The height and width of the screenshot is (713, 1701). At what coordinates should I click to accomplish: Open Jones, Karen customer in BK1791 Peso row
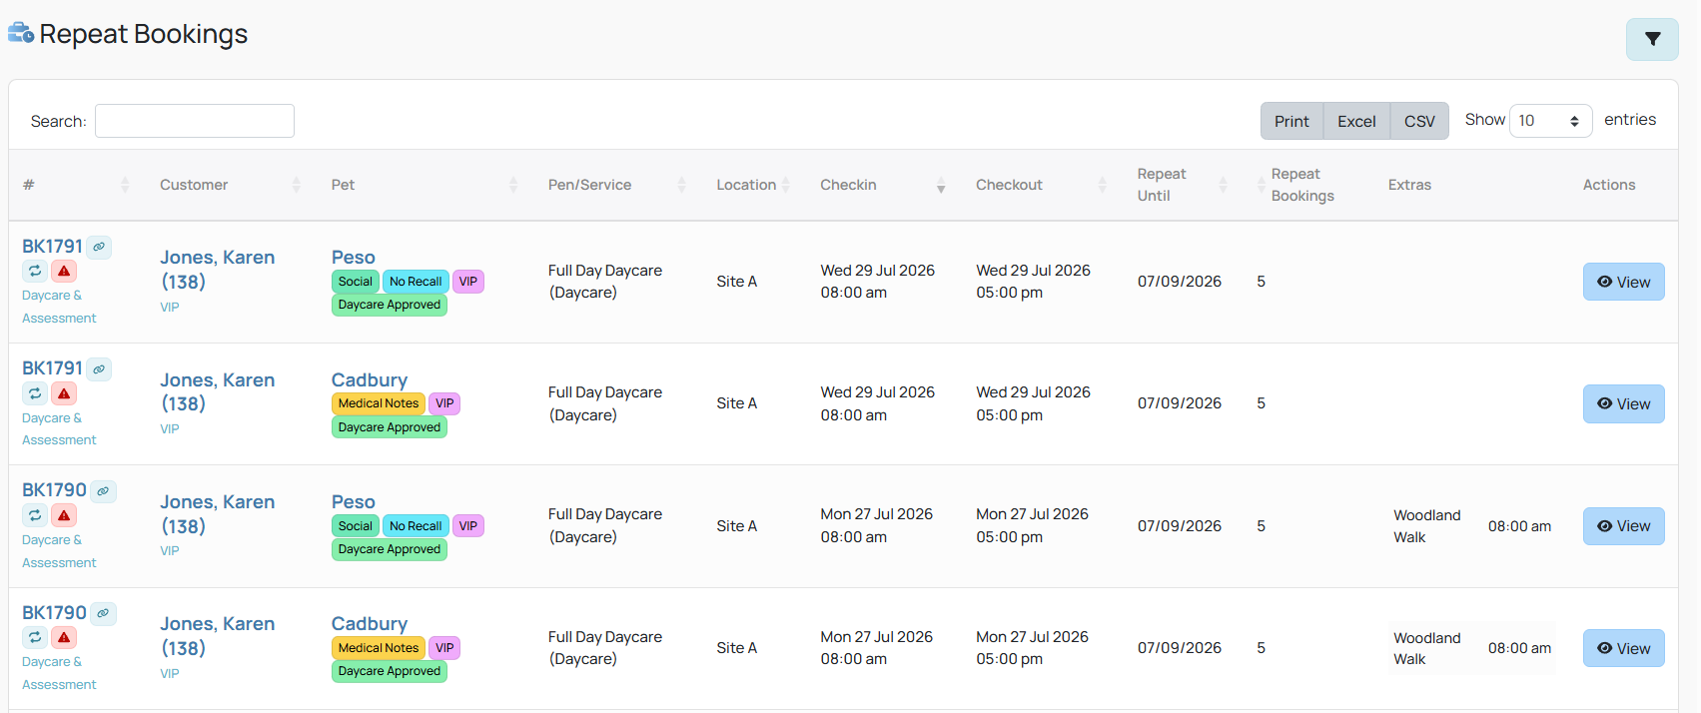click(x=217, y=270)
